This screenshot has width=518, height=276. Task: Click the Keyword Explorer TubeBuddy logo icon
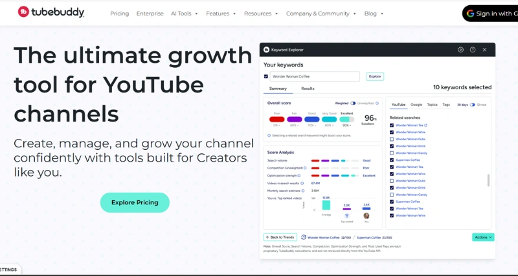pos(267,50)
